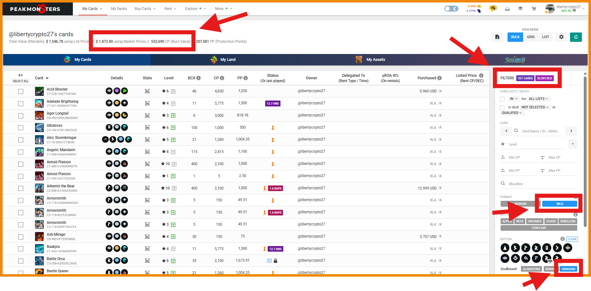This screenshot has height=291, width=591.
Task: Click the lock icon in Battle Orca row
Action: coord(275,261)
